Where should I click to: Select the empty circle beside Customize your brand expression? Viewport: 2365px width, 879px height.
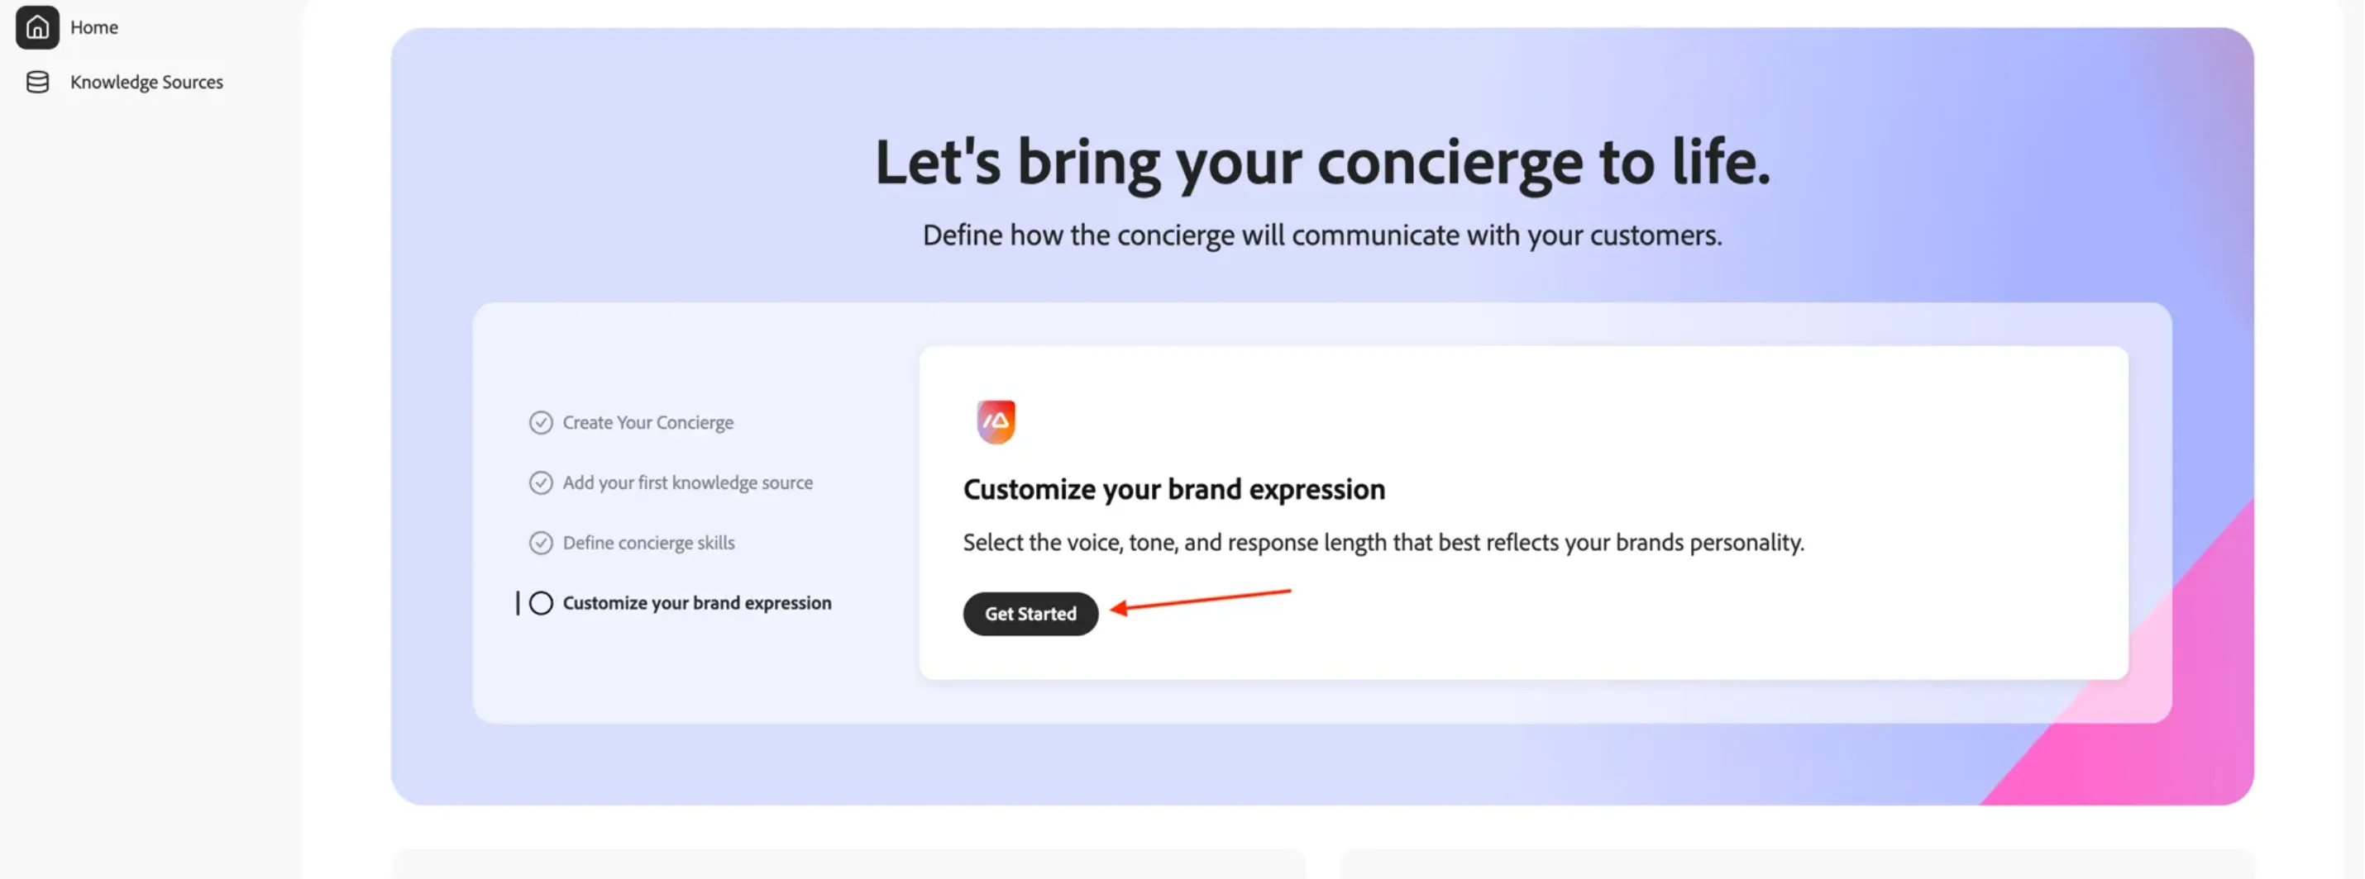541,603
